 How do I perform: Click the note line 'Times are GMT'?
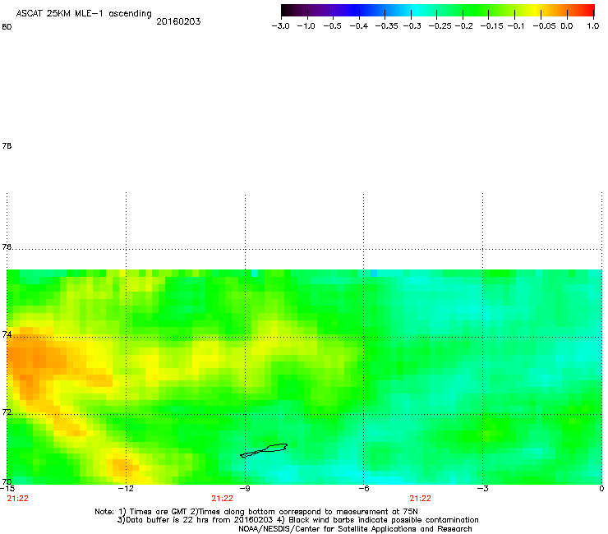(x=160, y=512)
